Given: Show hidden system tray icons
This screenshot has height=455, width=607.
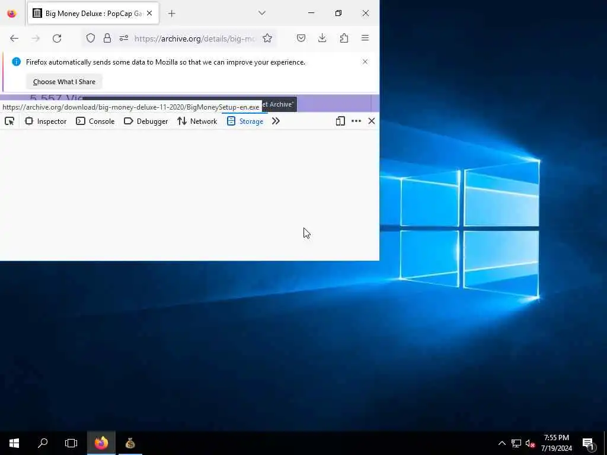Looking at the screenshot, I should tap(501, 443).
